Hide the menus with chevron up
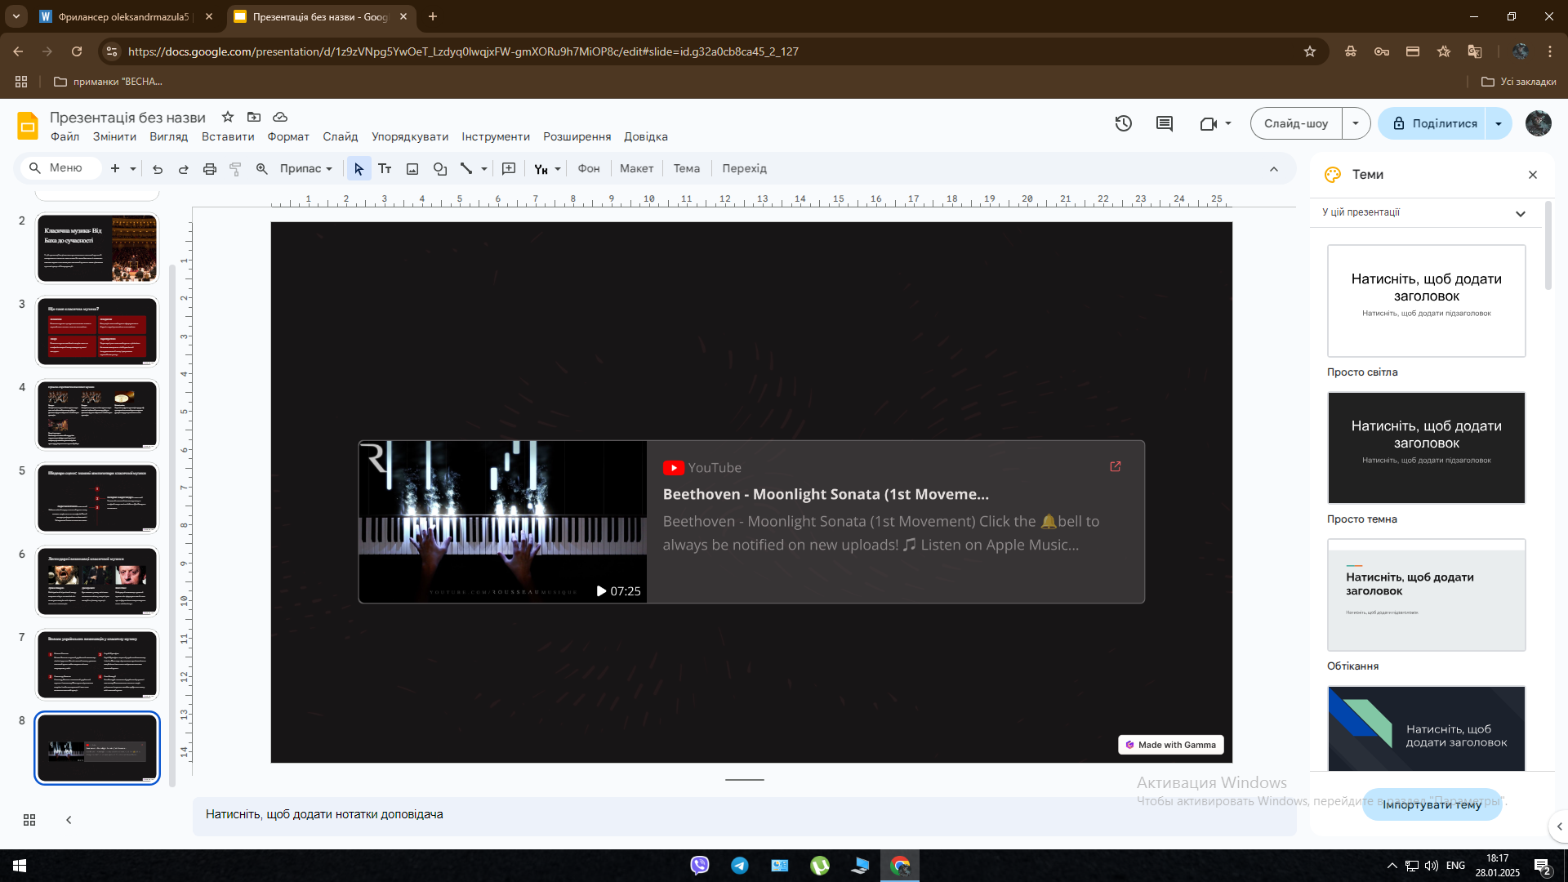The width and height of the screenshot is (1568, 882). pos(1274,169)
